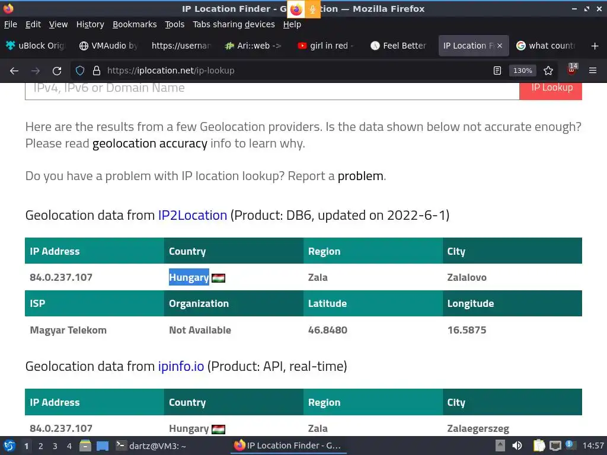The image size is (607, 455).
Task: Switch to the Ari::web tab
Action: tap(254, 46)
